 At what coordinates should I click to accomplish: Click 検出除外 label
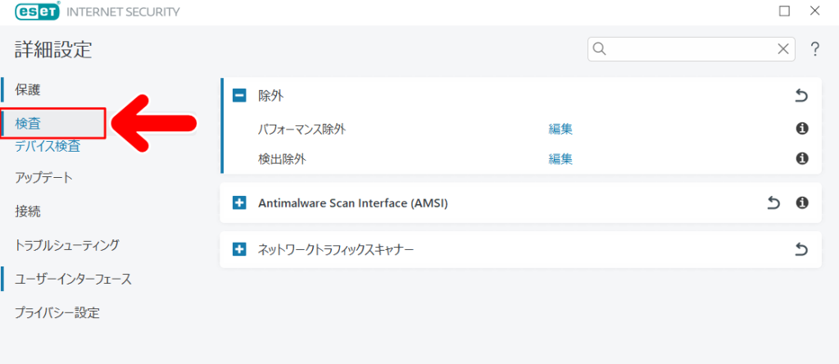coord(282,159)
